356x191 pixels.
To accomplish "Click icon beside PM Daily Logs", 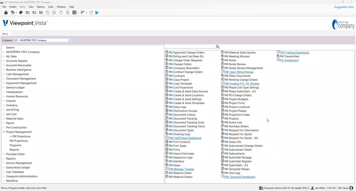I will point(167,107).
